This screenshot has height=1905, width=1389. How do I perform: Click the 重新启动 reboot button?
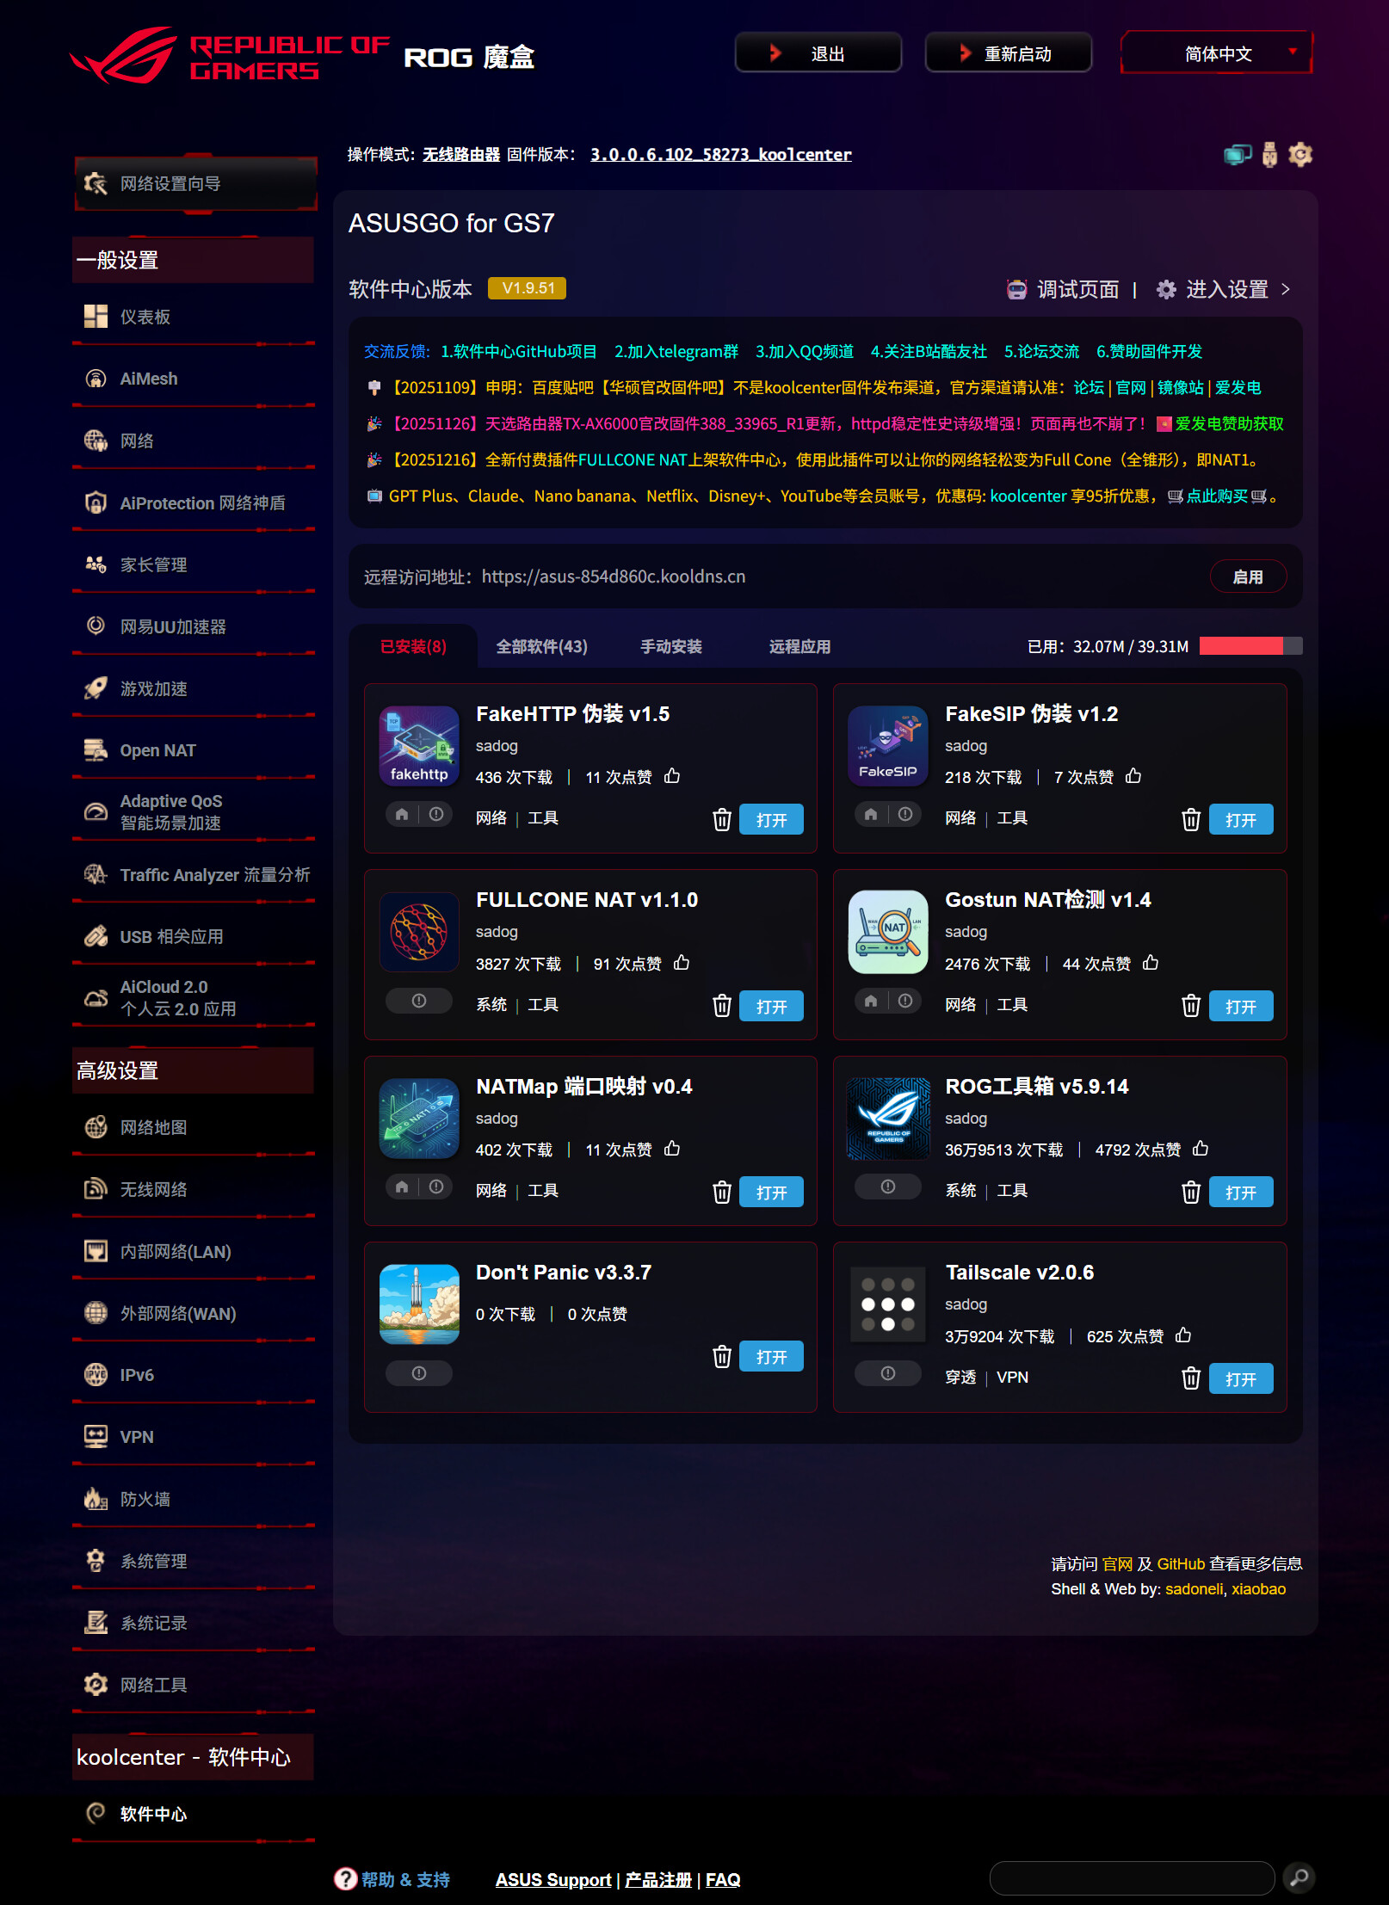[1009, 53]
